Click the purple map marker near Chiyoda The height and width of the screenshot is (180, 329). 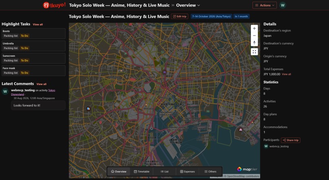164,72
